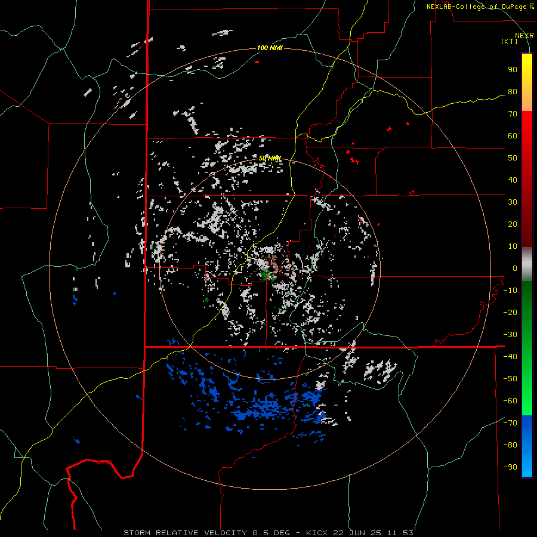
Task: Click the 10 value on the velocity scale
Action: point(513,246)
